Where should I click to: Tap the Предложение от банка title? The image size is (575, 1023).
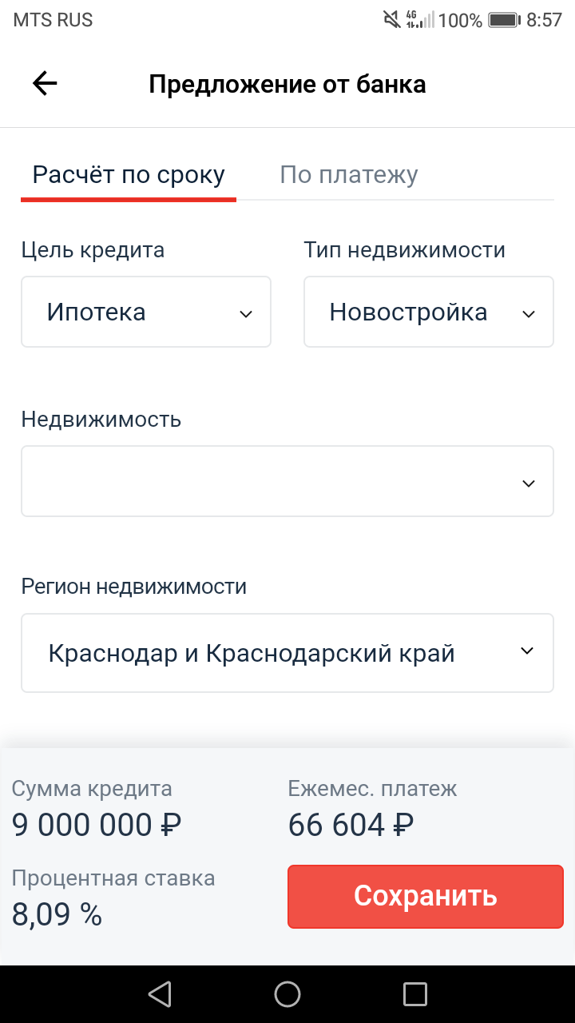tap(287, 85)
